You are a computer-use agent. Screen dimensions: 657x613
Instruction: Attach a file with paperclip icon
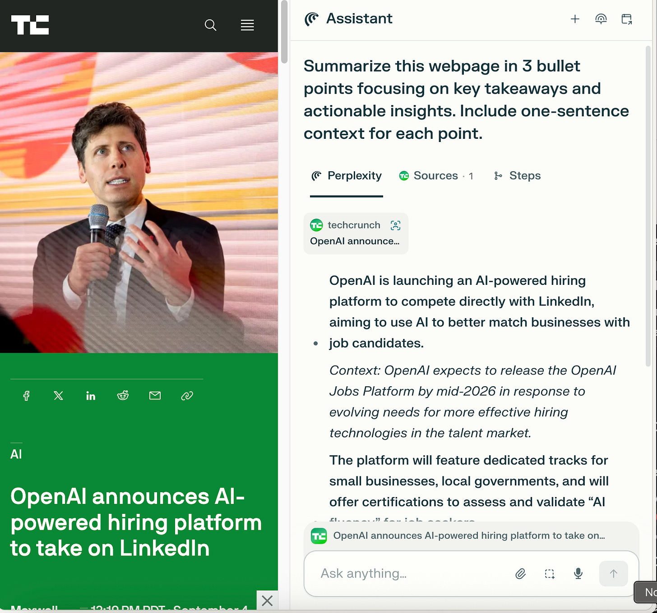click(x=520, y=574)
